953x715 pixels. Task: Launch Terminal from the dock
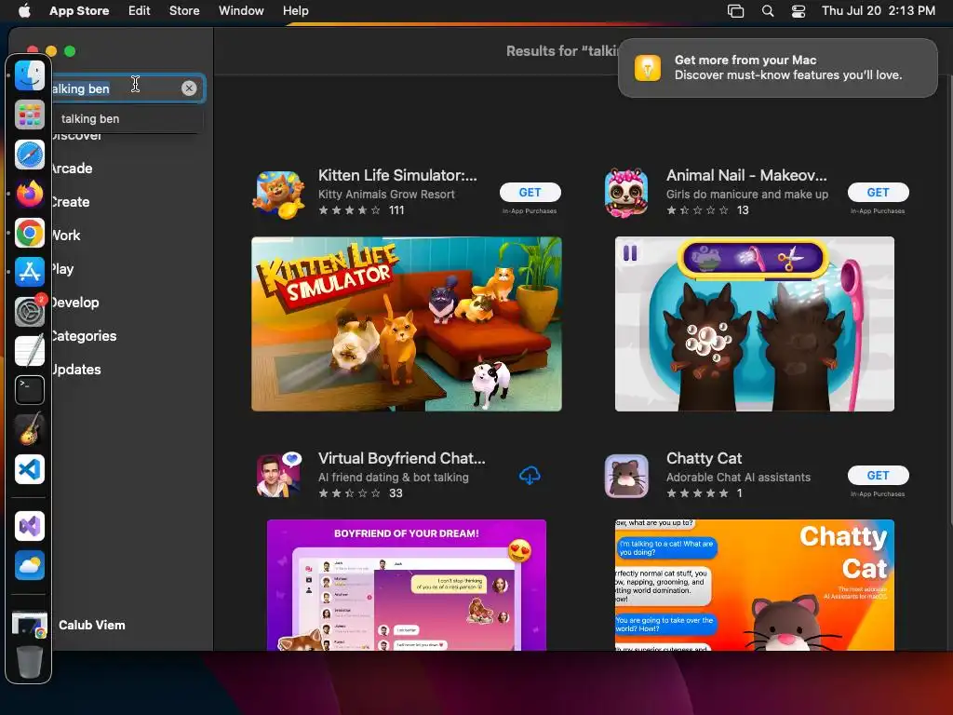(29, 390)
